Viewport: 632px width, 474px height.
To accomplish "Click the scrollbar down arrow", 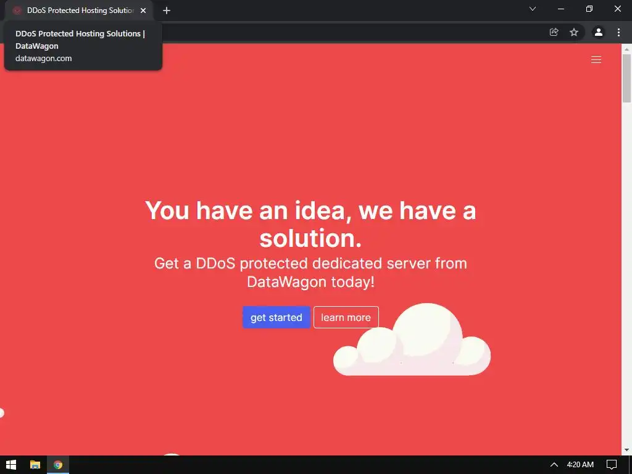I will (626, 450).
